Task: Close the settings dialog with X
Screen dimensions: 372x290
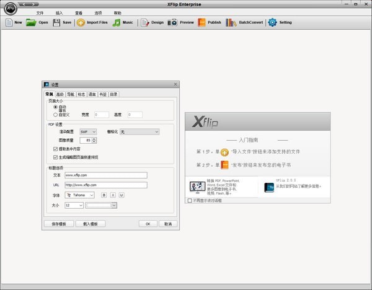Action: tap(175, 84)
